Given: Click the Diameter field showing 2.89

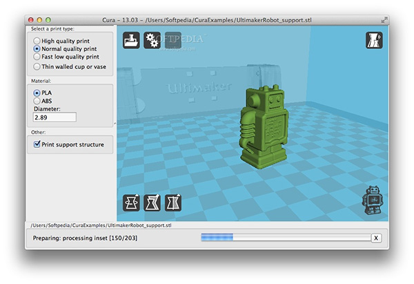Looking at the screenshot, I should pyautogui.click(x=55, y=117).
